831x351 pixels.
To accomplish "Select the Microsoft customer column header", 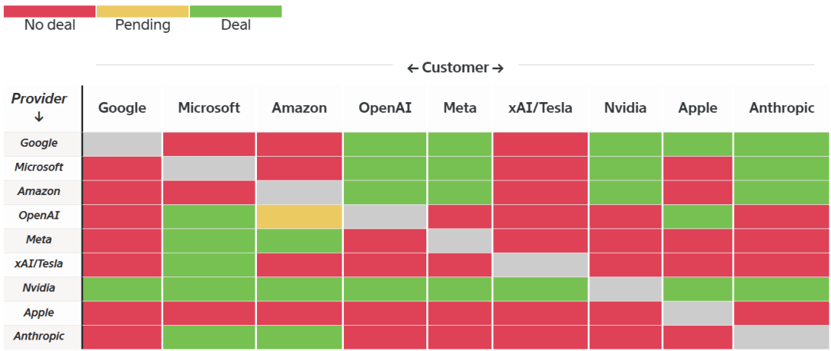I will click(209, 108).
